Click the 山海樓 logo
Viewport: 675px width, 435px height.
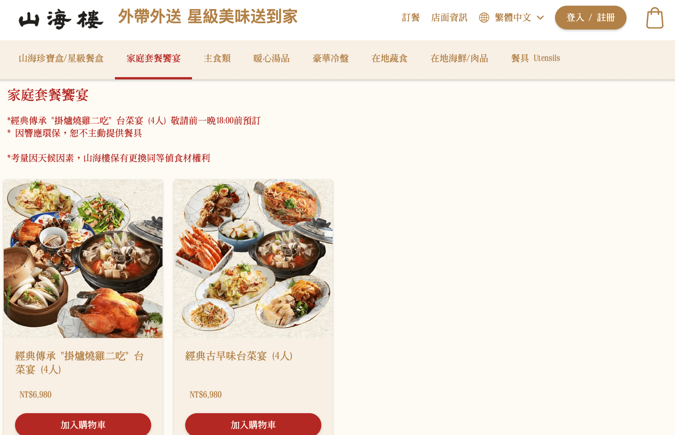[x=61, y=19]
